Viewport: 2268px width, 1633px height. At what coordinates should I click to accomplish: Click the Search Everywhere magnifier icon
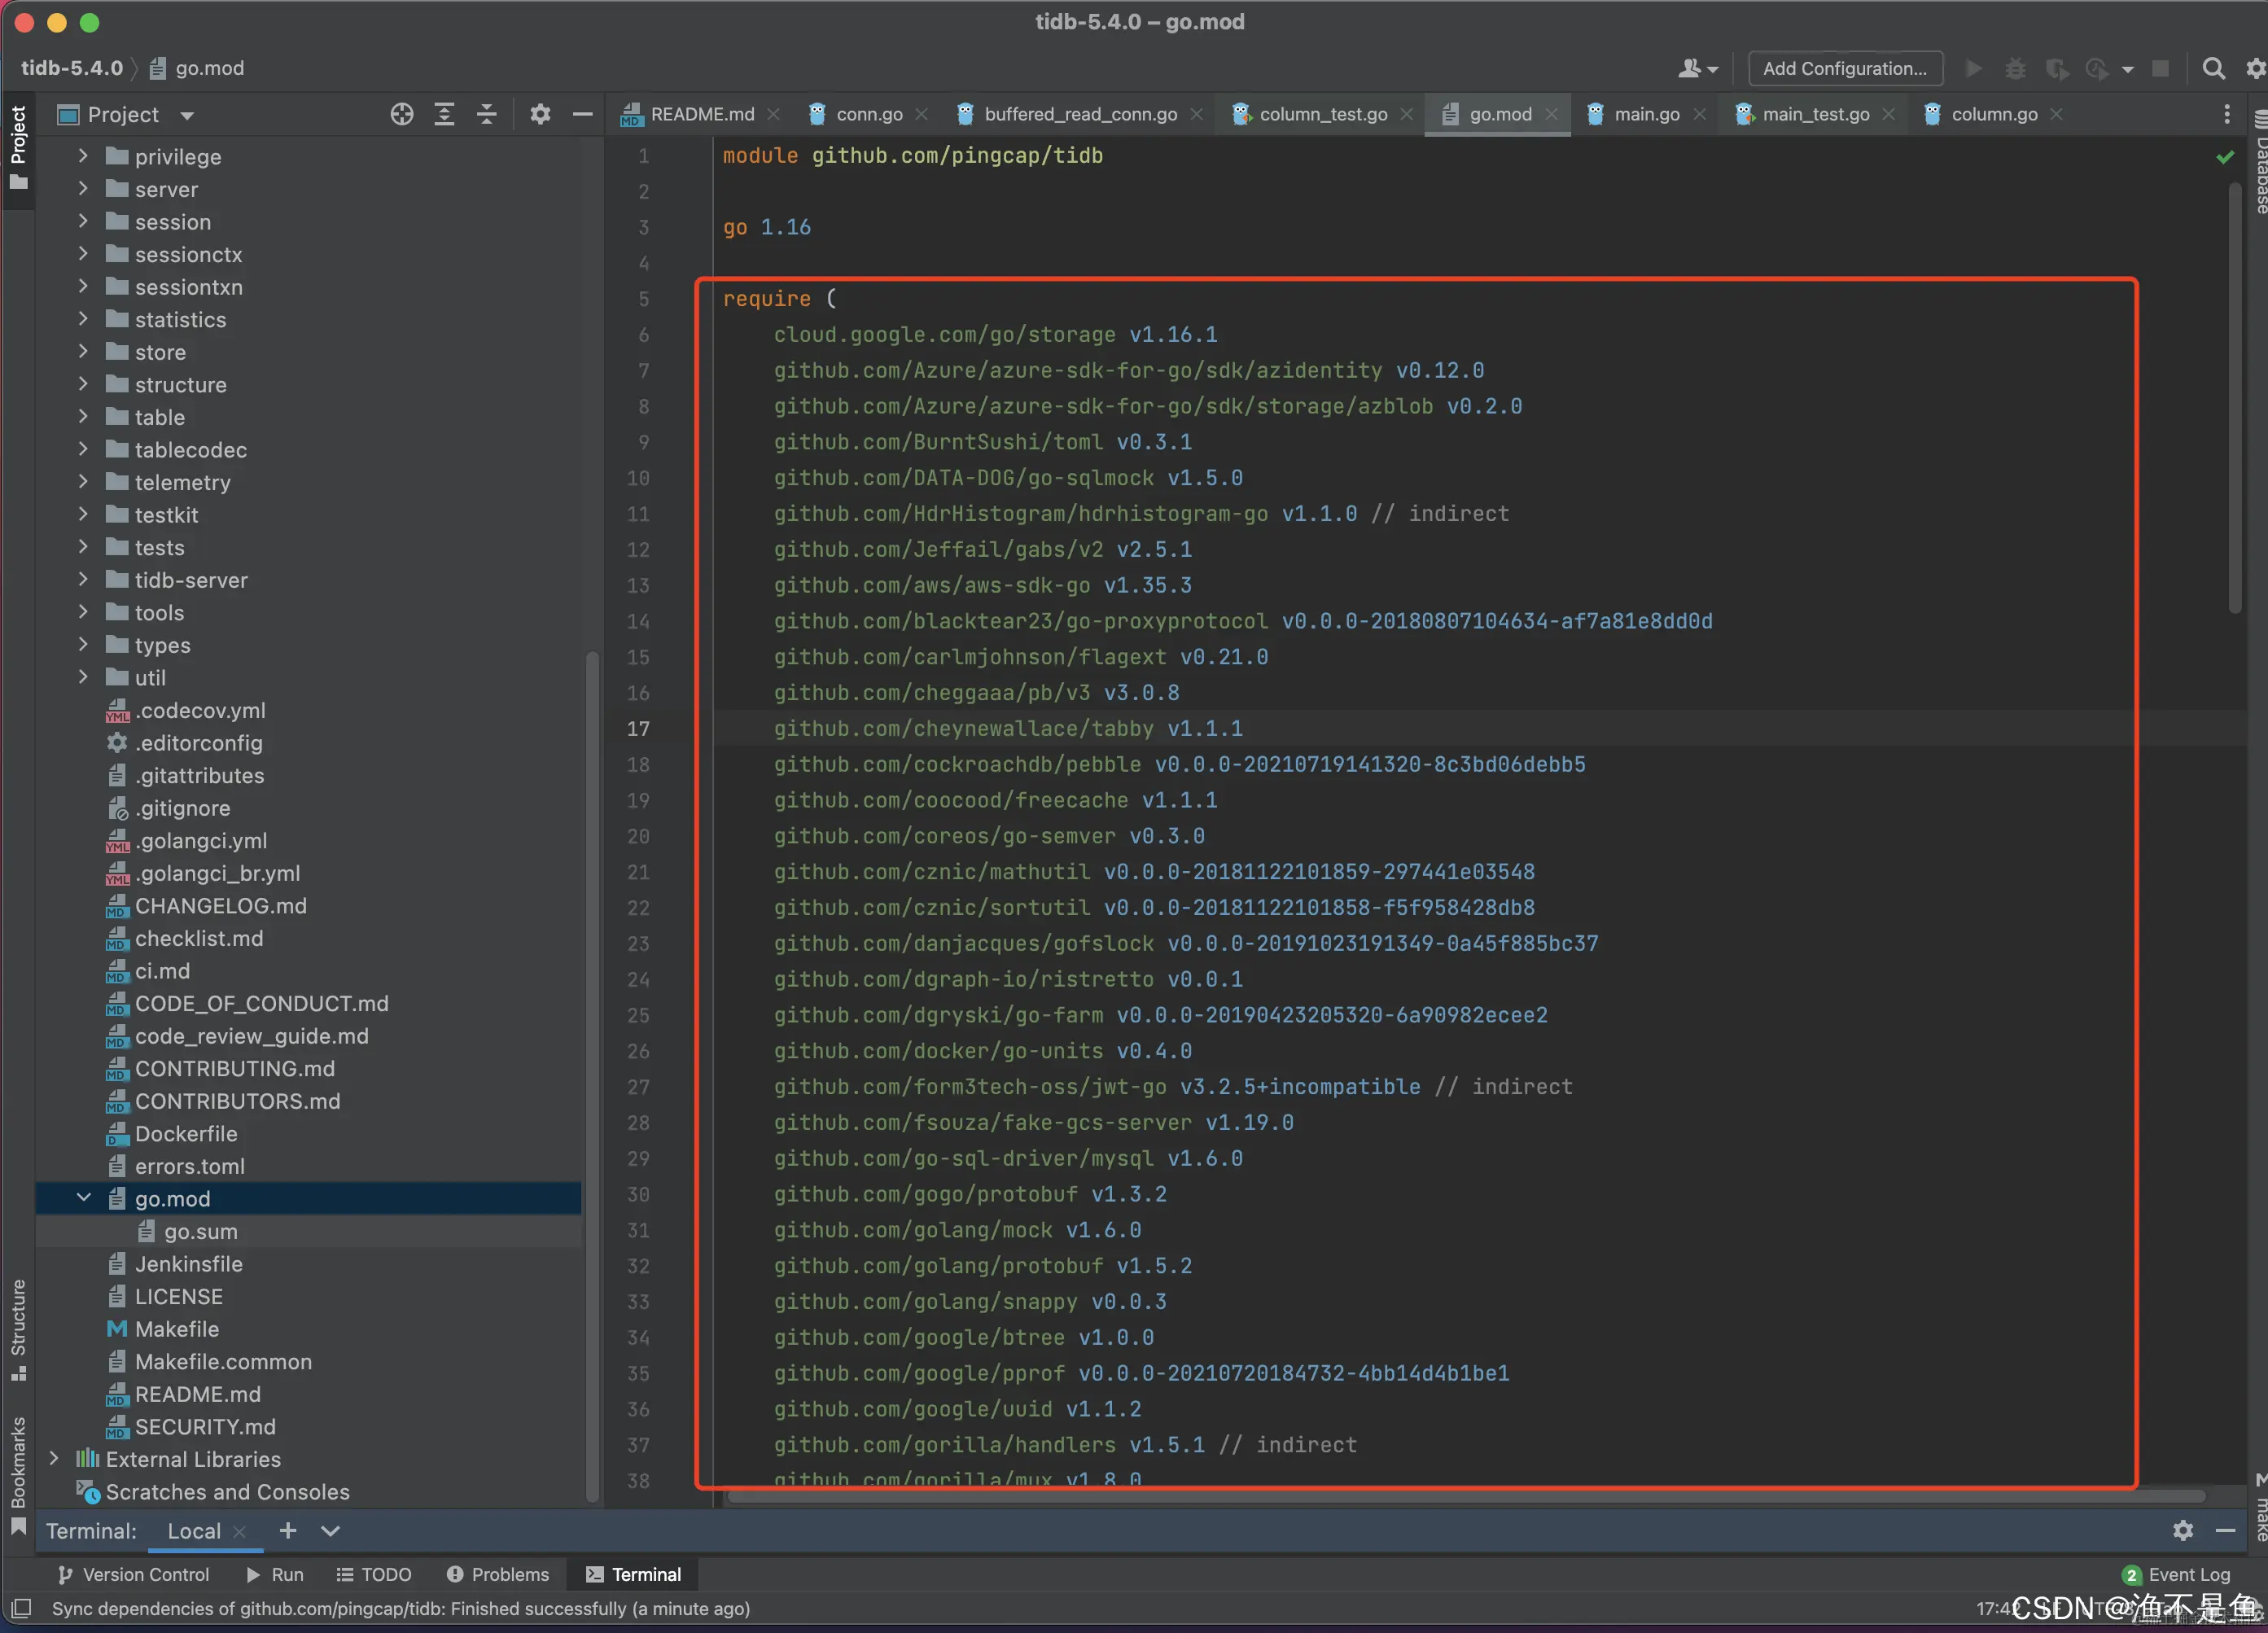click(x=2213, y=68)
